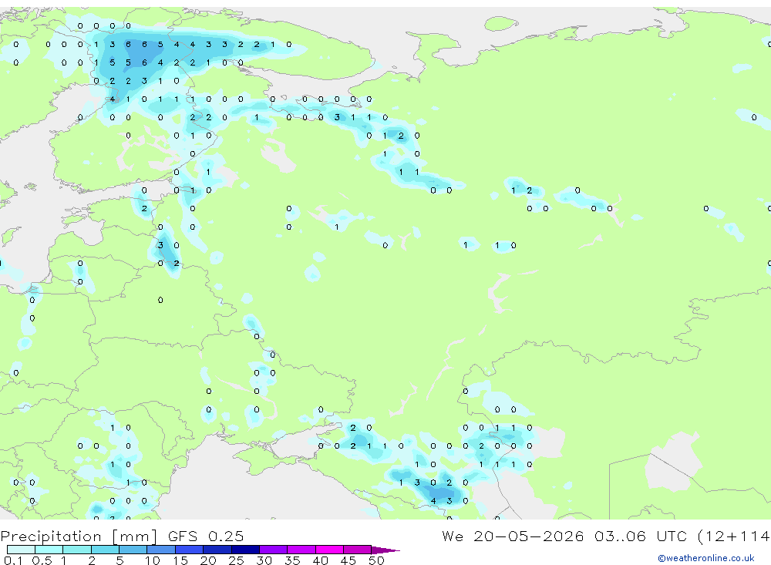Click the '0.1' legend scale label
The height and width of the screenshot is (565, 771).
coord(13,560)
